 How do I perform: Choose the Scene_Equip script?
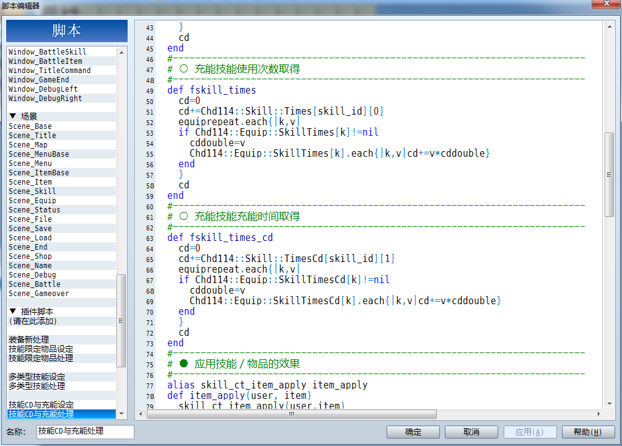61,200
